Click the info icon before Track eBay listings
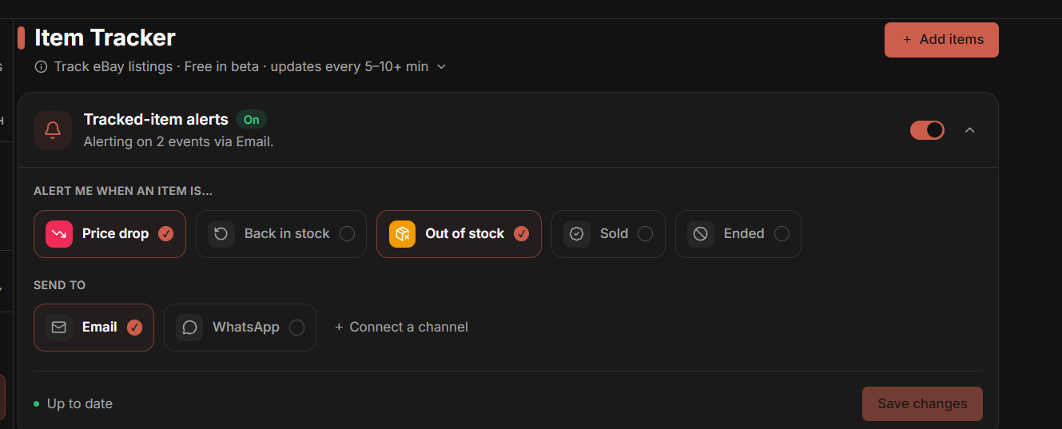The height and width of the screenshot is (429, 1062). click(x=41, y=67)
